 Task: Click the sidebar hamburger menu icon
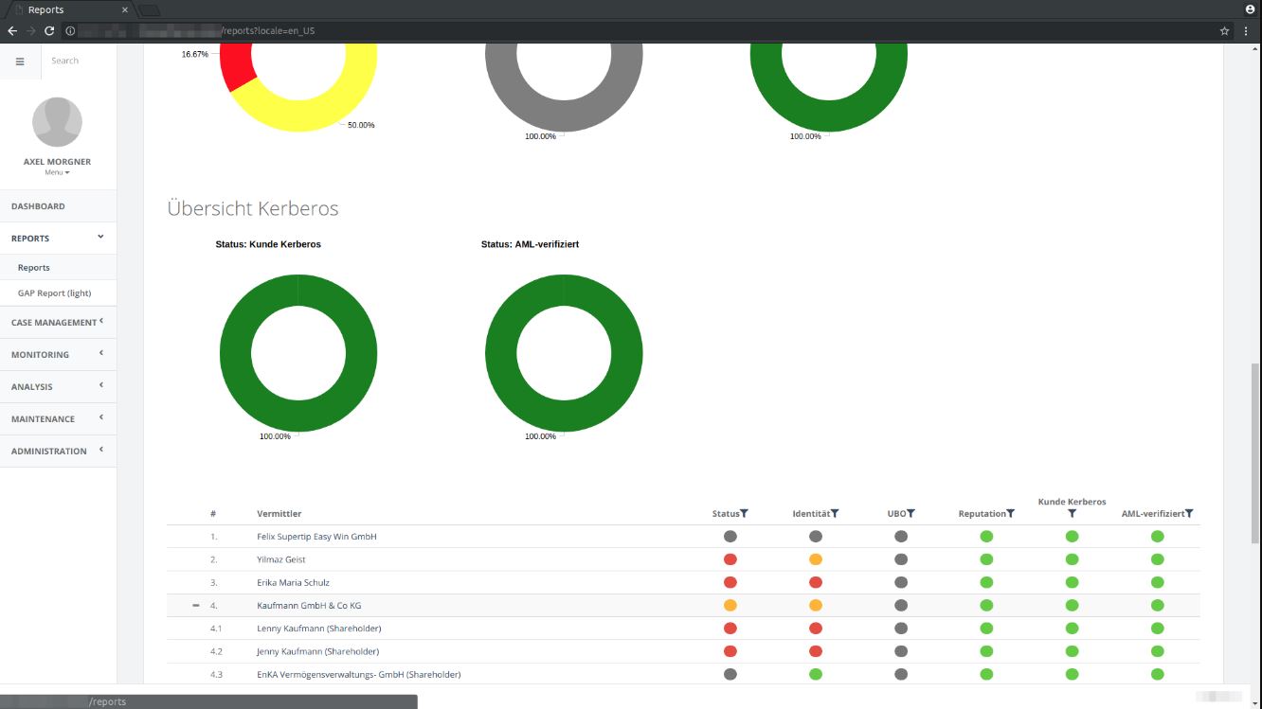[20, 60]
